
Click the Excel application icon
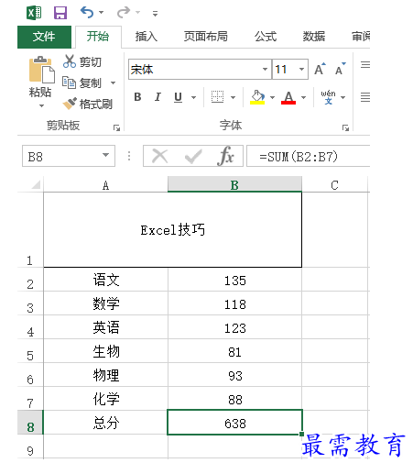click(x=34, y=13)
